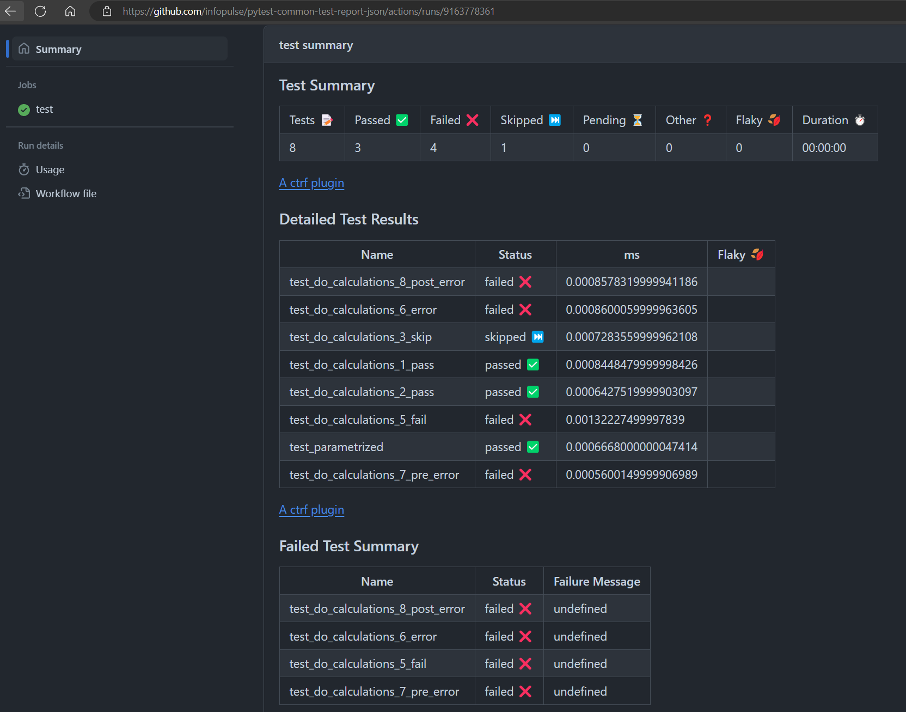Click red X for test_do_calculations_7_pre_error in detailed results
906x712 pixels.
point(525,474)
